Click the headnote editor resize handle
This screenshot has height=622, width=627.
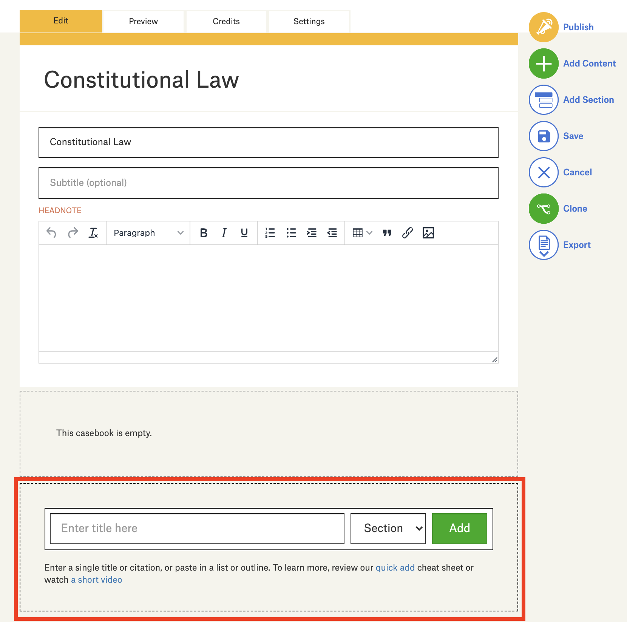point(494,359)
